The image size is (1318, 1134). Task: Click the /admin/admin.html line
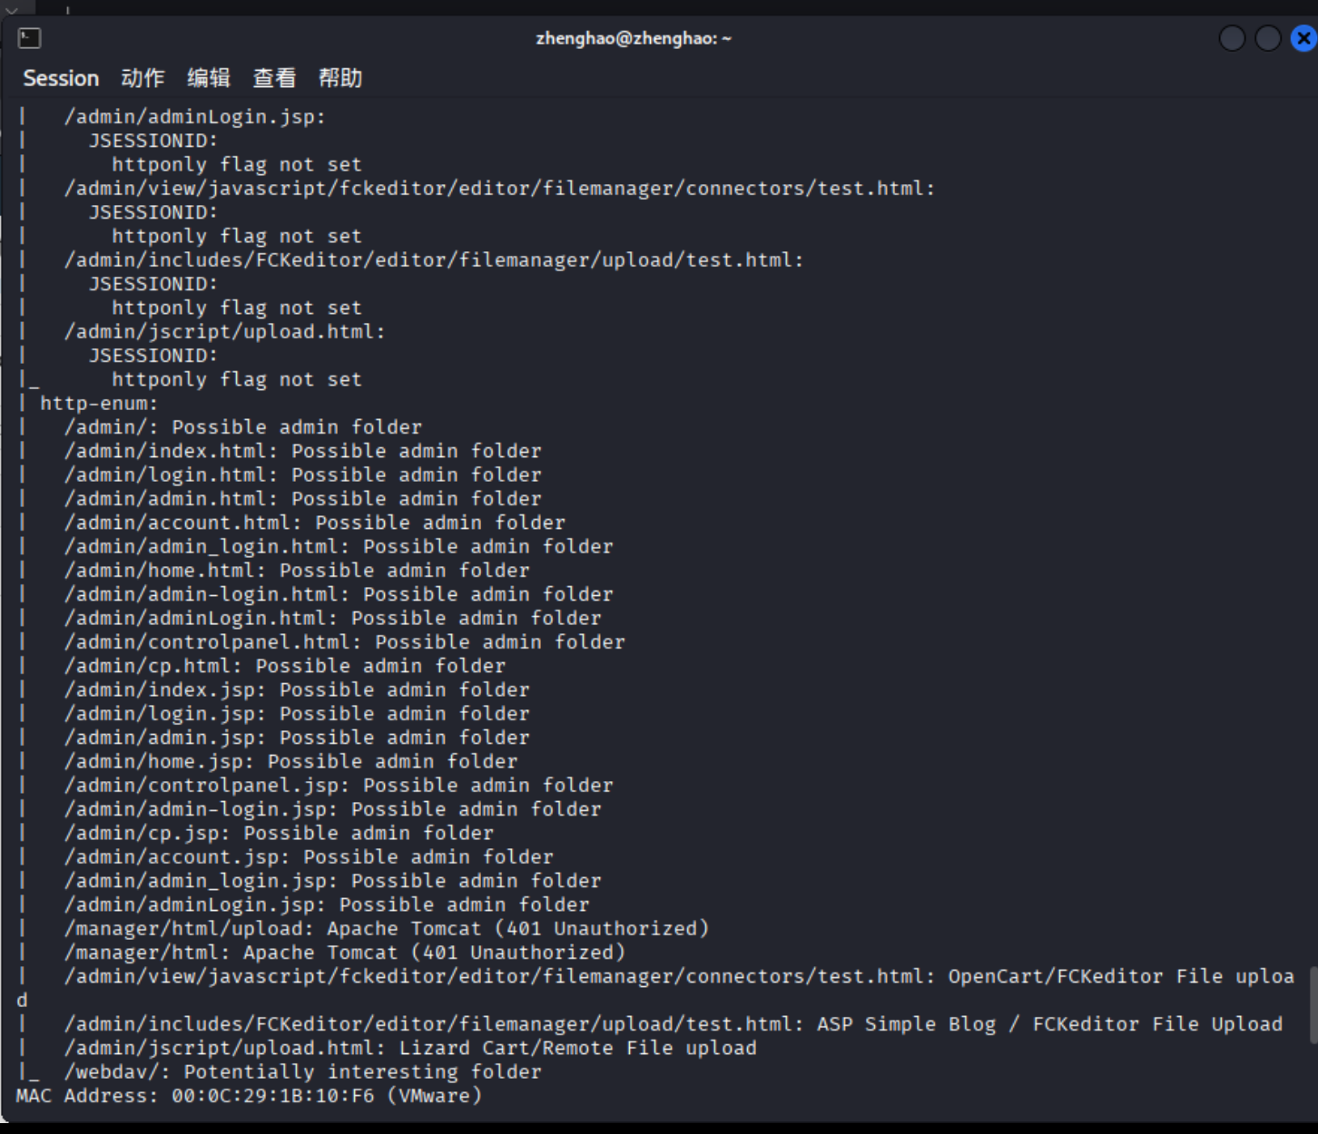[302, 499]
